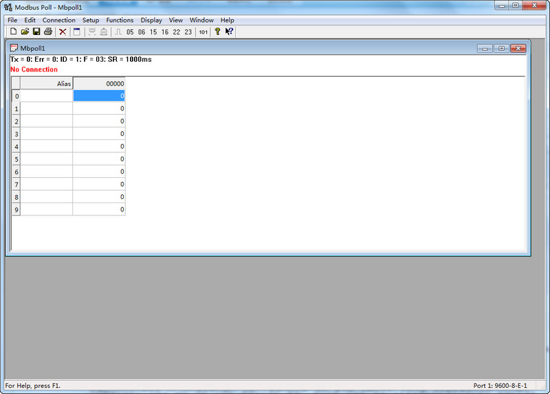Viewport: 550px width, 394px height.
Task: Click the Save floppy disk icon
Action: point(36,32)
